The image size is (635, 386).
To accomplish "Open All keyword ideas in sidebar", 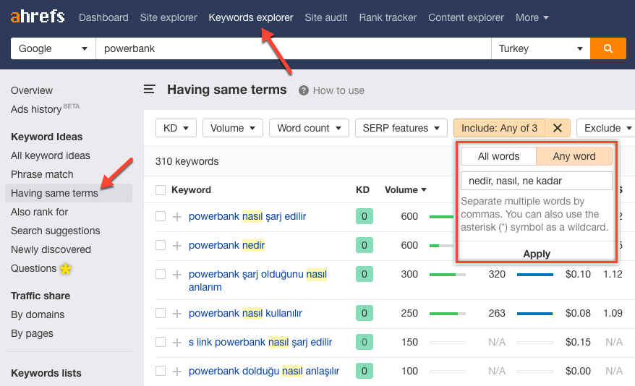I will tap(50, 156).
